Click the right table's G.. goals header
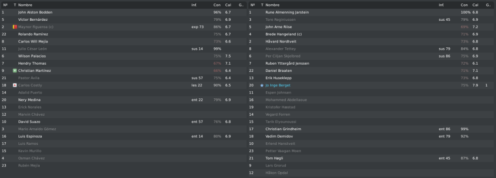This screenshot has width=496, height=178. (x=488, y=5)
